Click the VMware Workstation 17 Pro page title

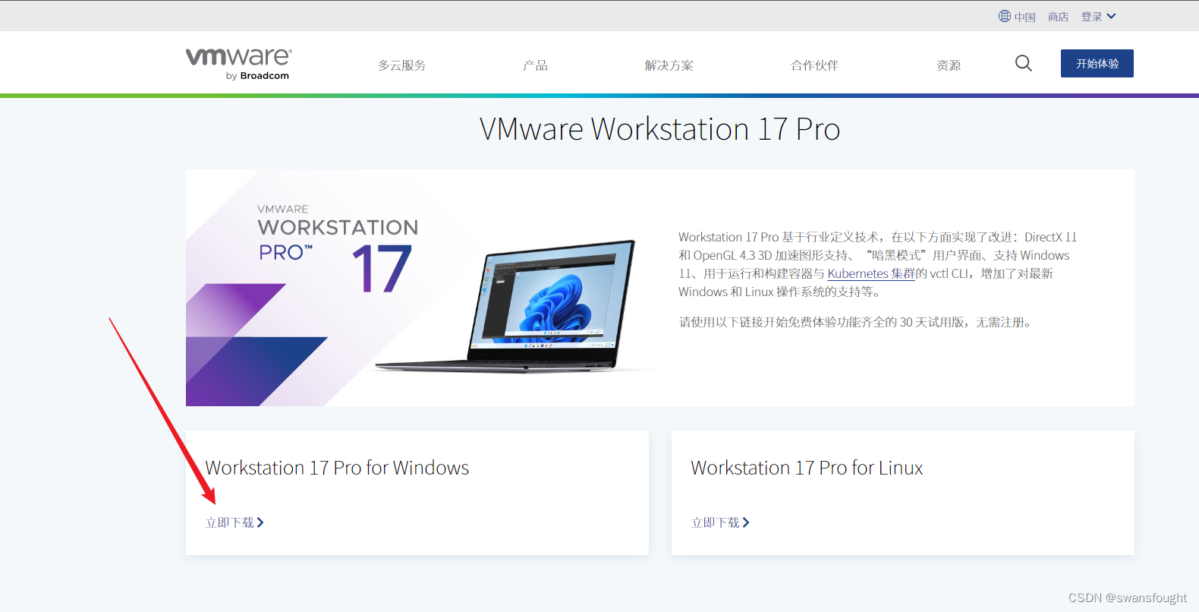pyautogui.click(x=659, y=129)
